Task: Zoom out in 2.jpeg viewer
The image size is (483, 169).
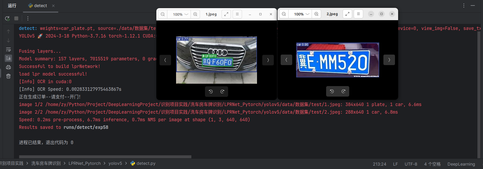Action: click(x=284, y=14)
